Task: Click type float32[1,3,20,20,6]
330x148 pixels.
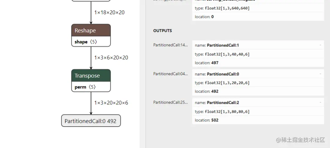Action: 258,83
